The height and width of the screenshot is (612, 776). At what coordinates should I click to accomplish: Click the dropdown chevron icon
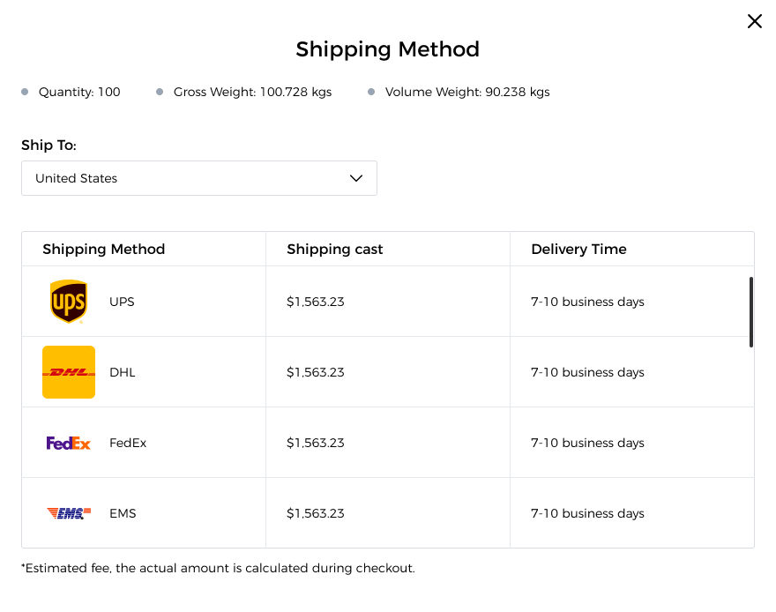356,178
